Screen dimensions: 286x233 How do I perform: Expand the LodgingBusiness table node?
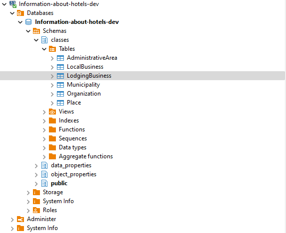(x=52, y=76)
